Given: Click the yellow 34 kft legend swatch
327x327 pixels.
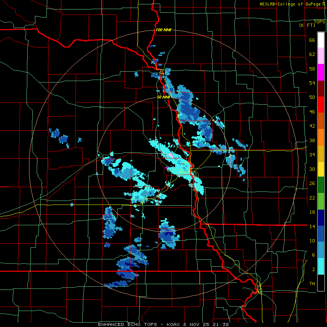Looking at the screenshot, I should click(321, 169).
